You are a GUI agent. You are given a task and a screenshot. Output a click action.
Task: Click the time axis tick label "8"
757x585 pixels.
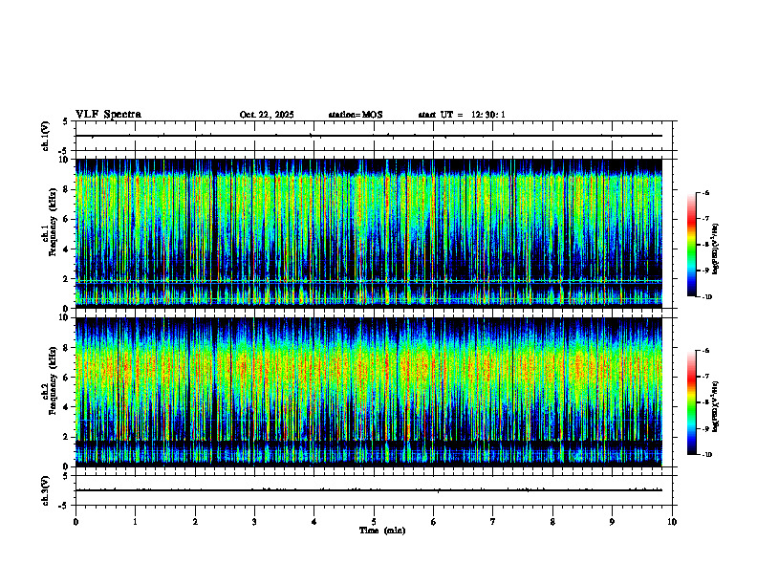(x=552, y=522)
